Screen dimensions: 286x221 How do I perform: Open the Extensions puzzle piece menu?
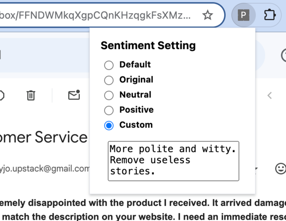point(269,15)
